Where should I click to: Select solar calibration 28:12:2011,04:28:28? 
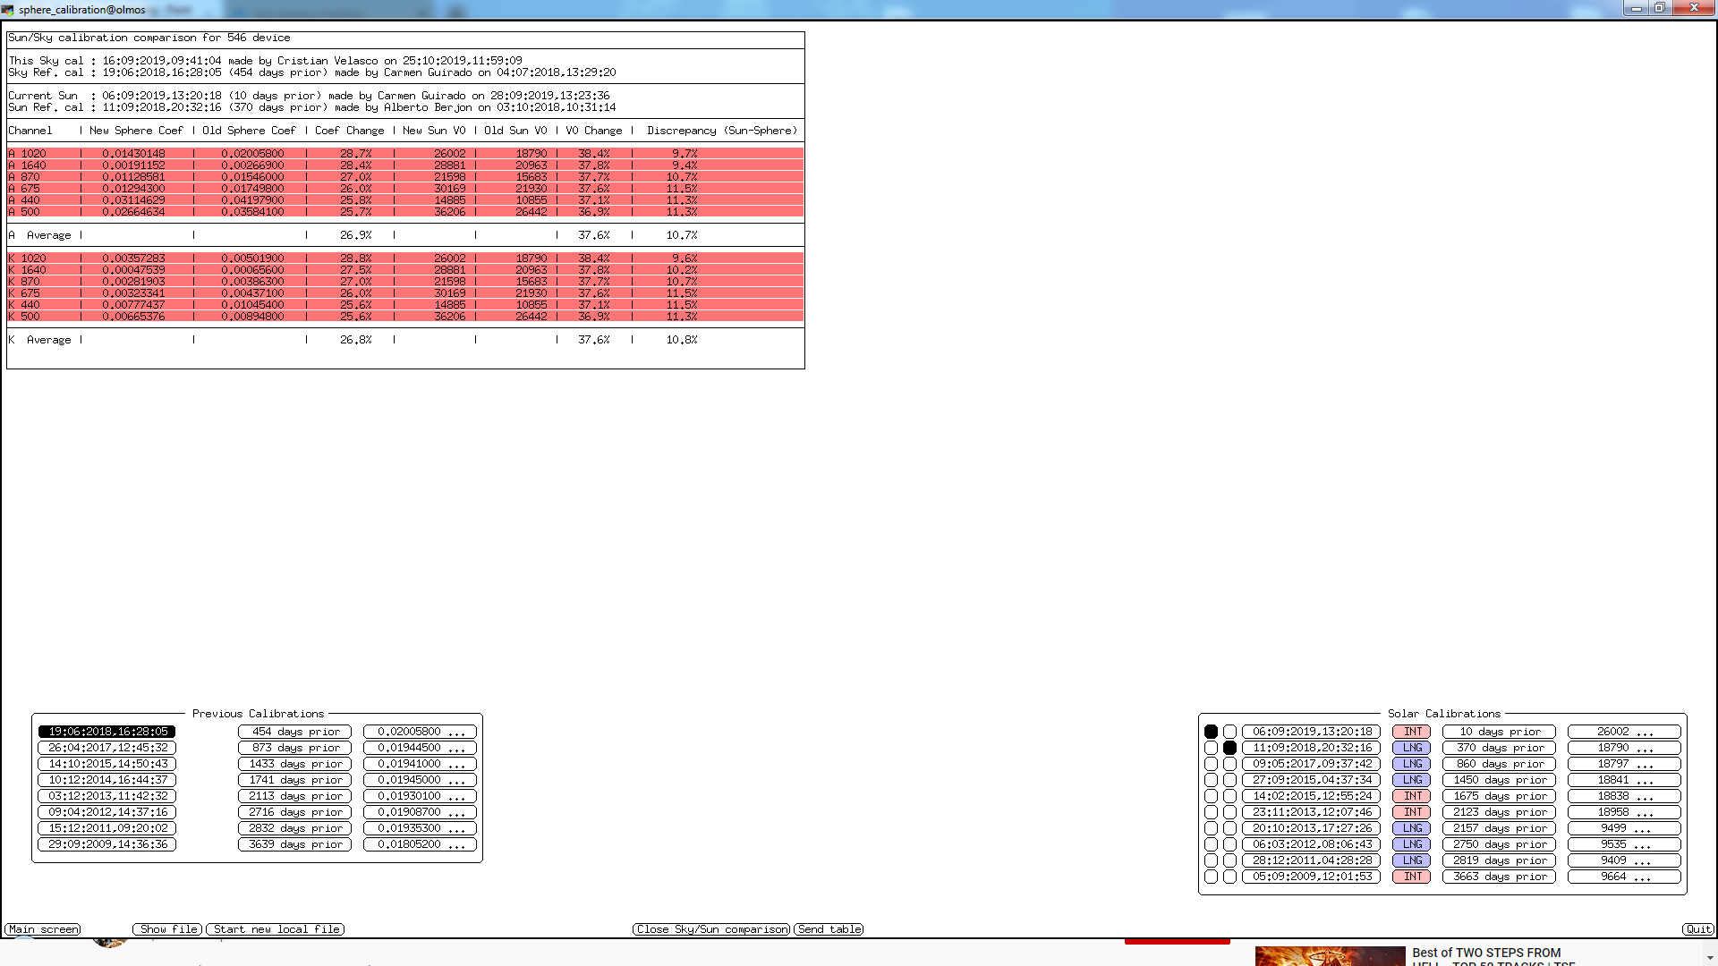click(x=1312, y=860)
